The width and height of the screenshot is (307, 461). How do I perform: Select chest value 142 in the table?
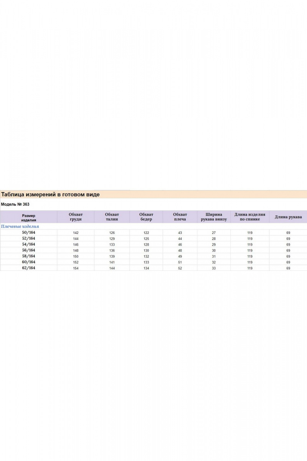point(76,233)
